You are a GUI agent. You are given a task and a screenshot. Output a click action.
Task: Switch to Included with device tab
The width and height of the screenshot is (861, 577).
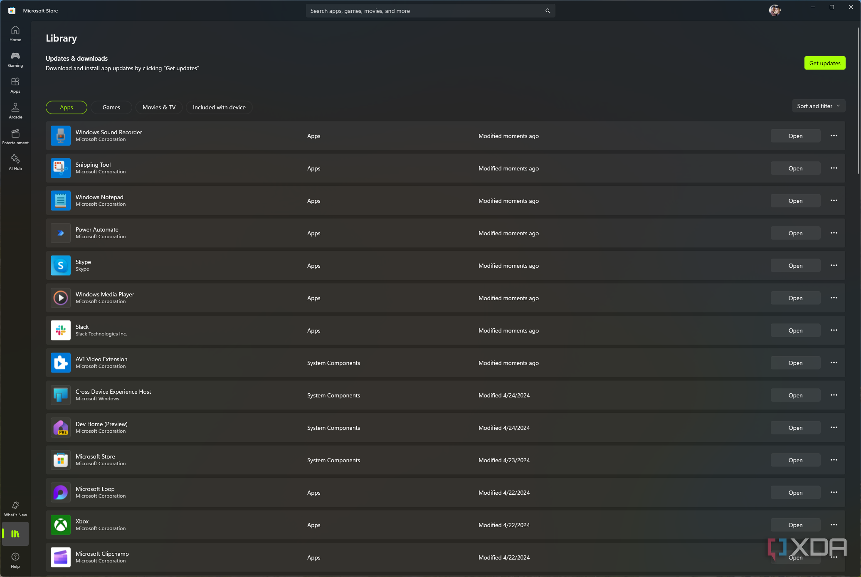coord(219,107)
